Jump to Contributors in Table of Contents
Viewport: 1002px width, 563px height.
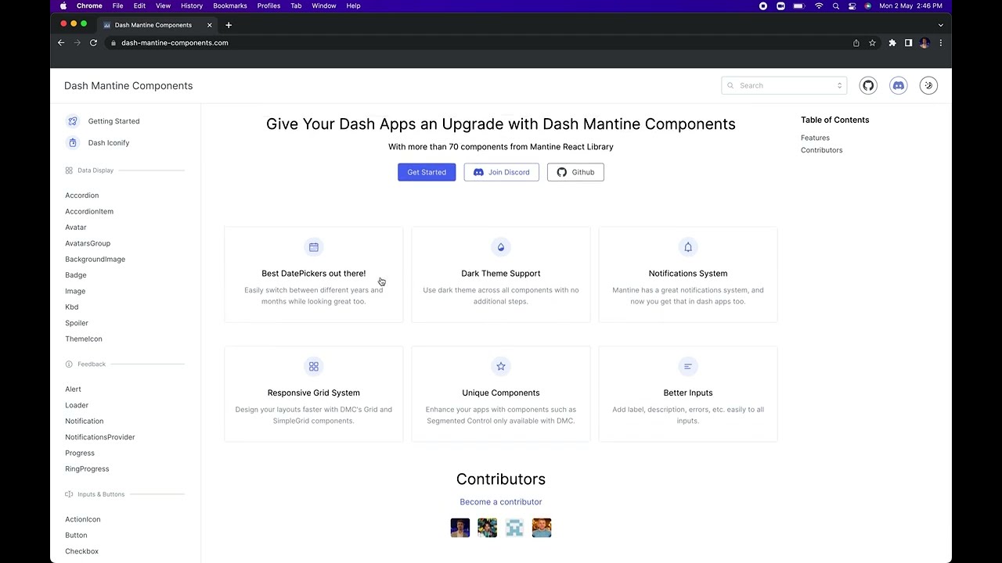(x=821, y=150)
